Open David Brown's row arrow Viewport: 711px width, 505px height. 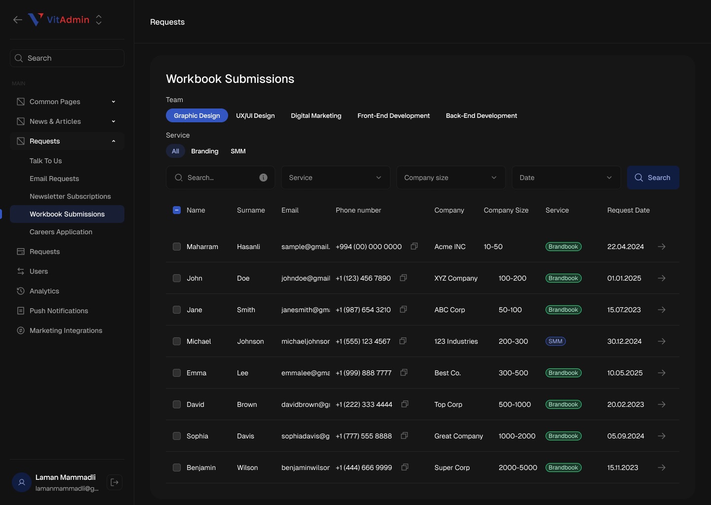(x=662, y=404)
